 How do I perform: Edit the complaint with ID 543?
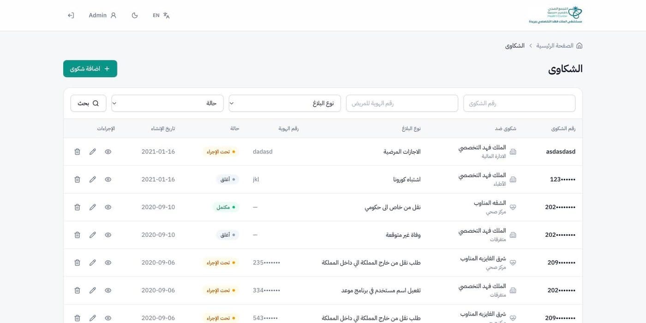click(x=93, y=318)
